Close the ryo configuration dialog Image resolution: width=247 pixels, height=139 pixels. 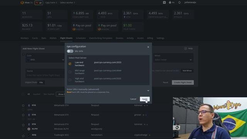click(x=148, y=47)
